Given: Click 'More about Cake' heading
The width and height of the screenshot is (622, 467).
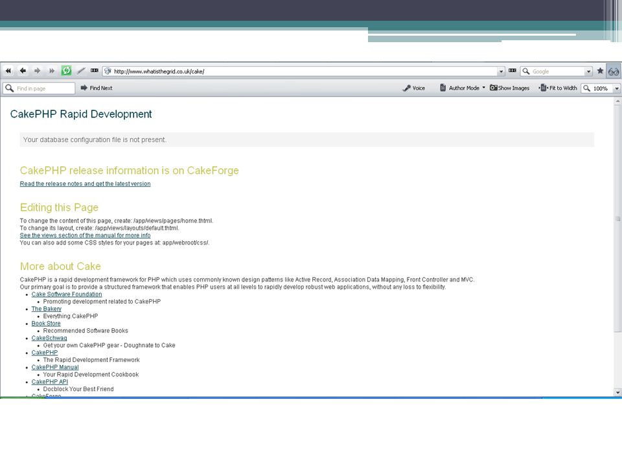Looking at the screenshot, I should [60, 267].
